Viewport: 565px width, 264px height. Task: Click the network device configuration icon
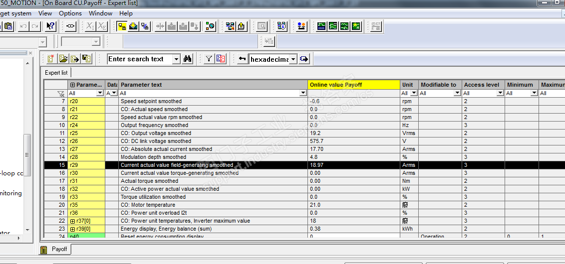[230, 26]
